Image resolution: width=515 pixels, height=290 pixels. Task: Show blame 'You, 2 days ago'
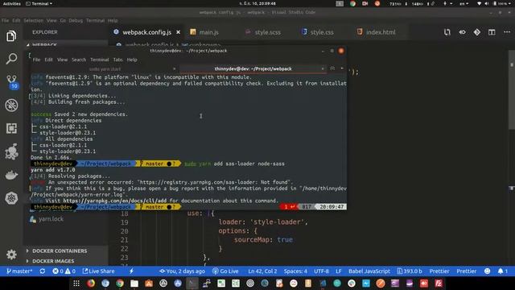pos(182,271)
